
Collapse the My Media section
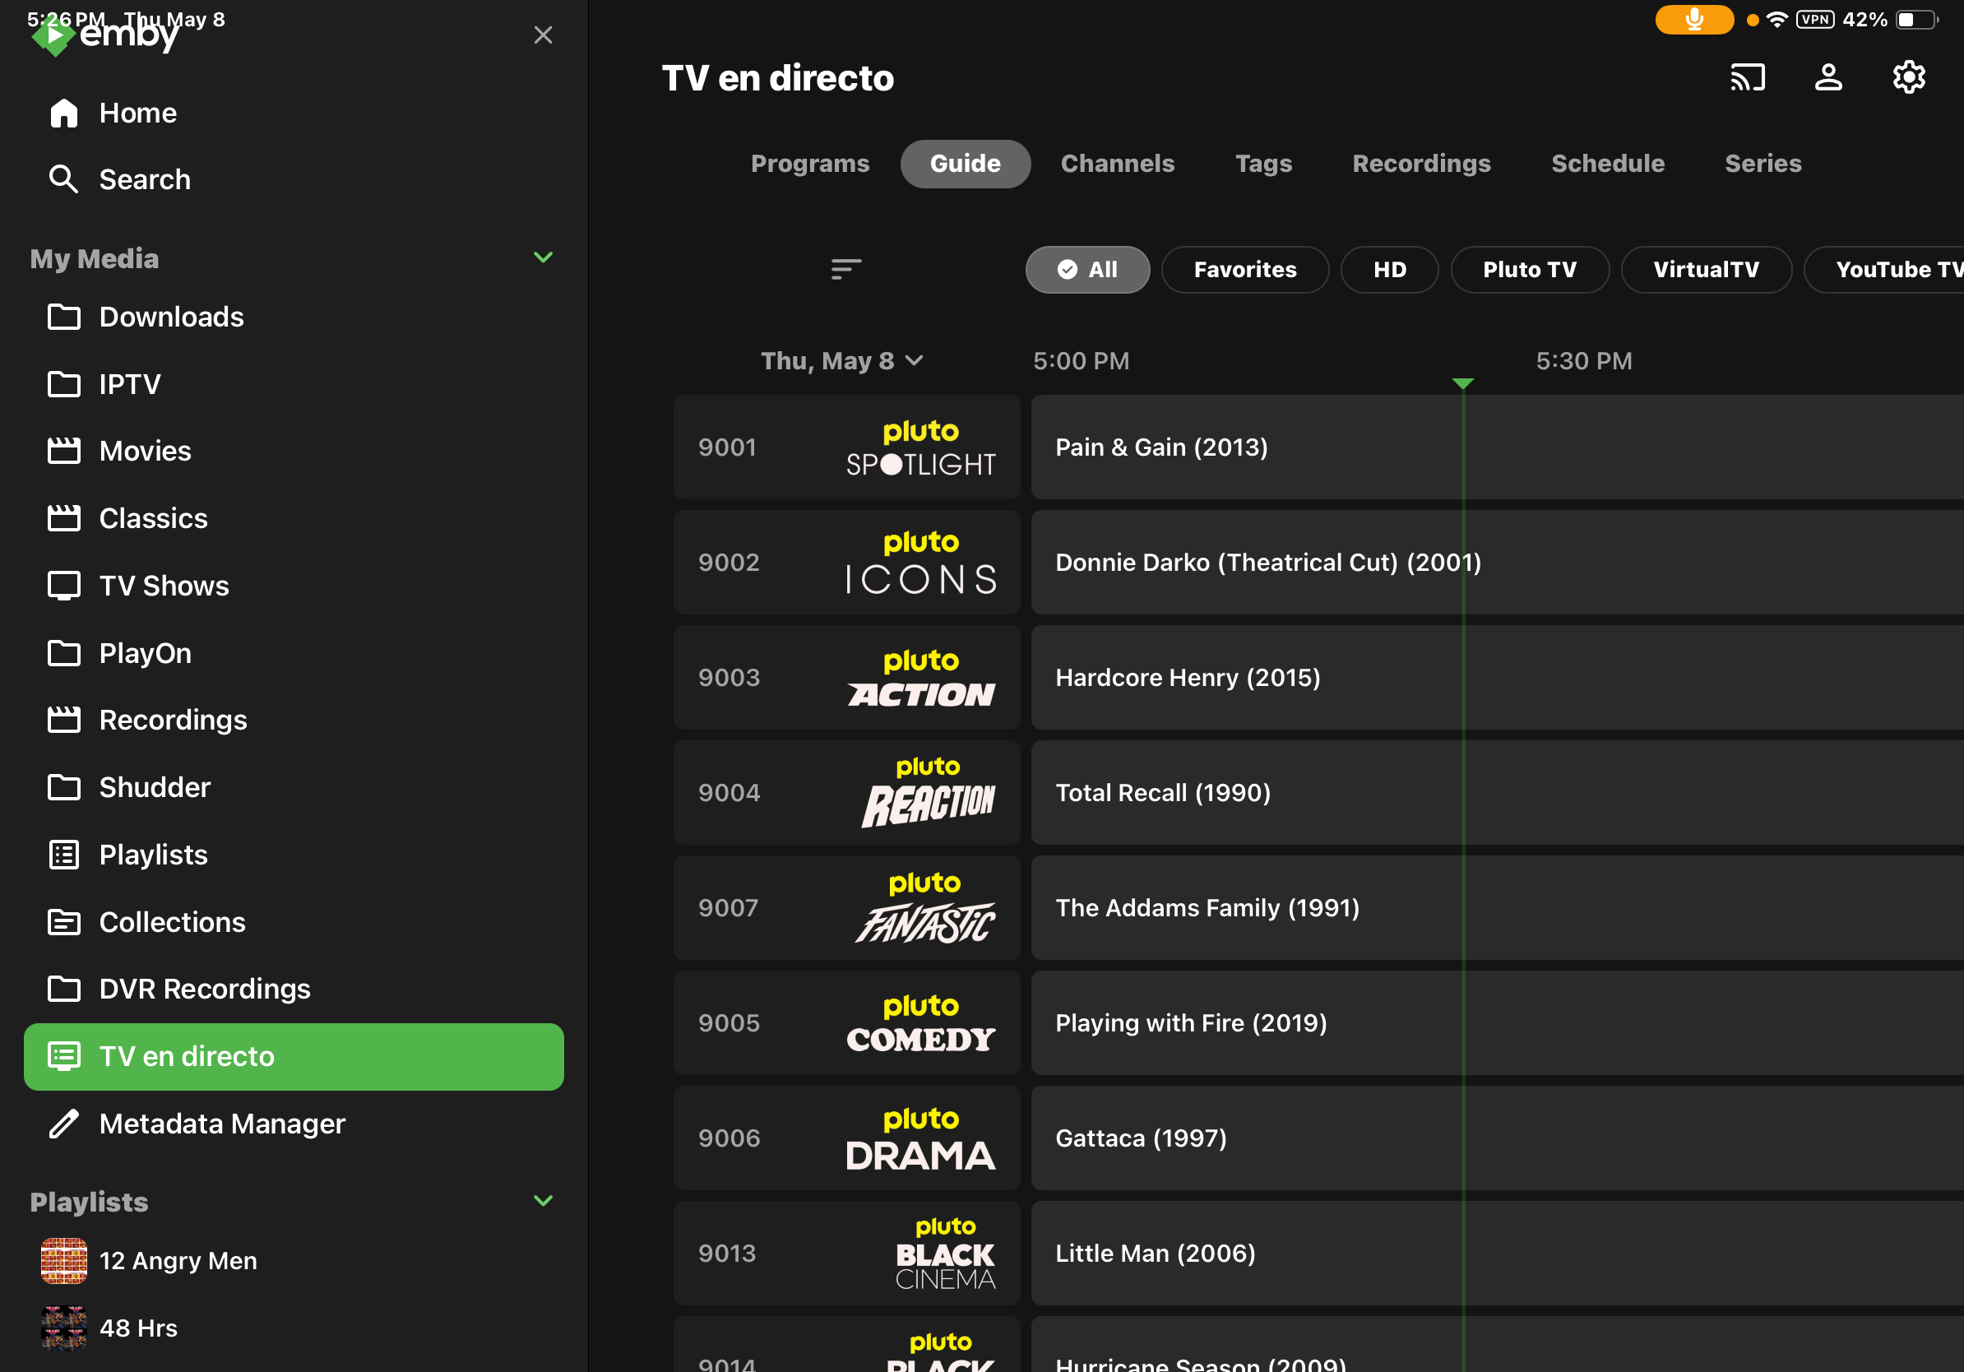point(542,257)
